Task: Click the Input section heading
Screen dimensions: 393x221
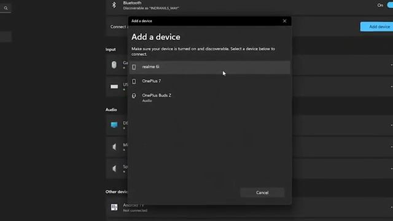Action: coord(111,50)
